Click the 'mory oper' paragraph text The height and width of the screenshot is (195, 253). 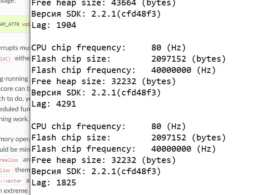click(14, 138)
